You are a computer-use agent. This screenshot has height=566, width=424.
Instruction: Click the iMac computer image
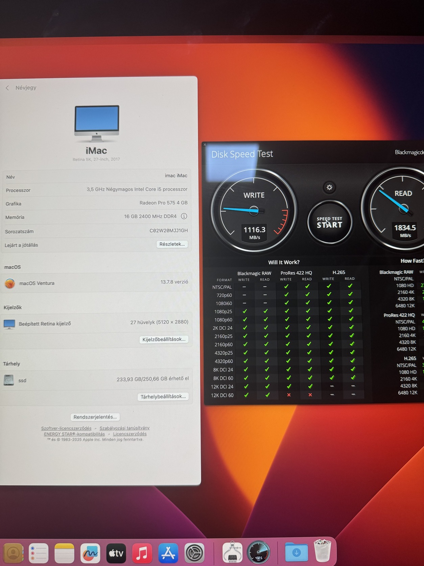pos(97,124)
